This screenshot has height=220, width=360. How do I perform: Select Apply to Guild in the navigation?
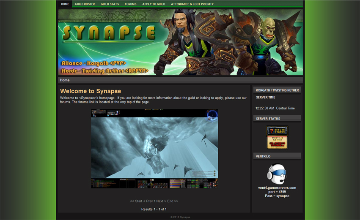154,4
